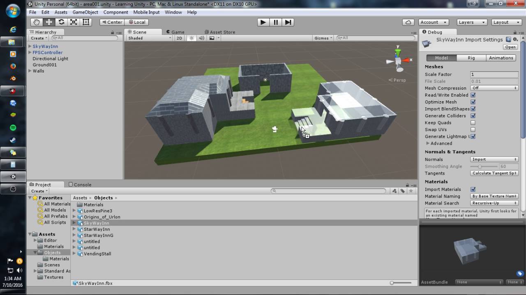Open Unity cloud services icon
526x295 pixels.
click(408, 22)
